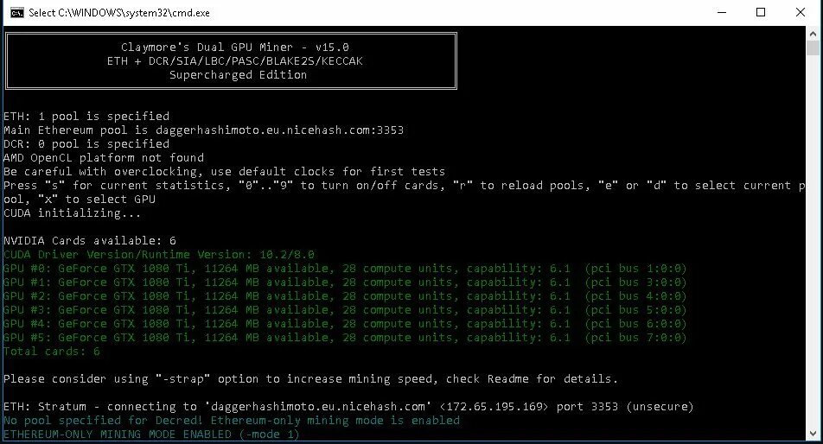Click the cmd.exe icon in title bar
The image size is (823, 444).
(16, 13)
